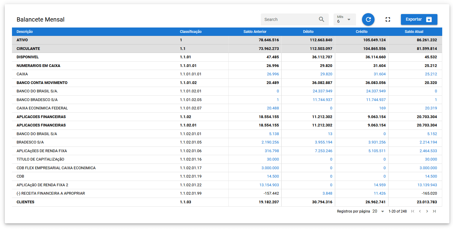Open CAIXA saldo anterior value 26.996

(273, 74)
